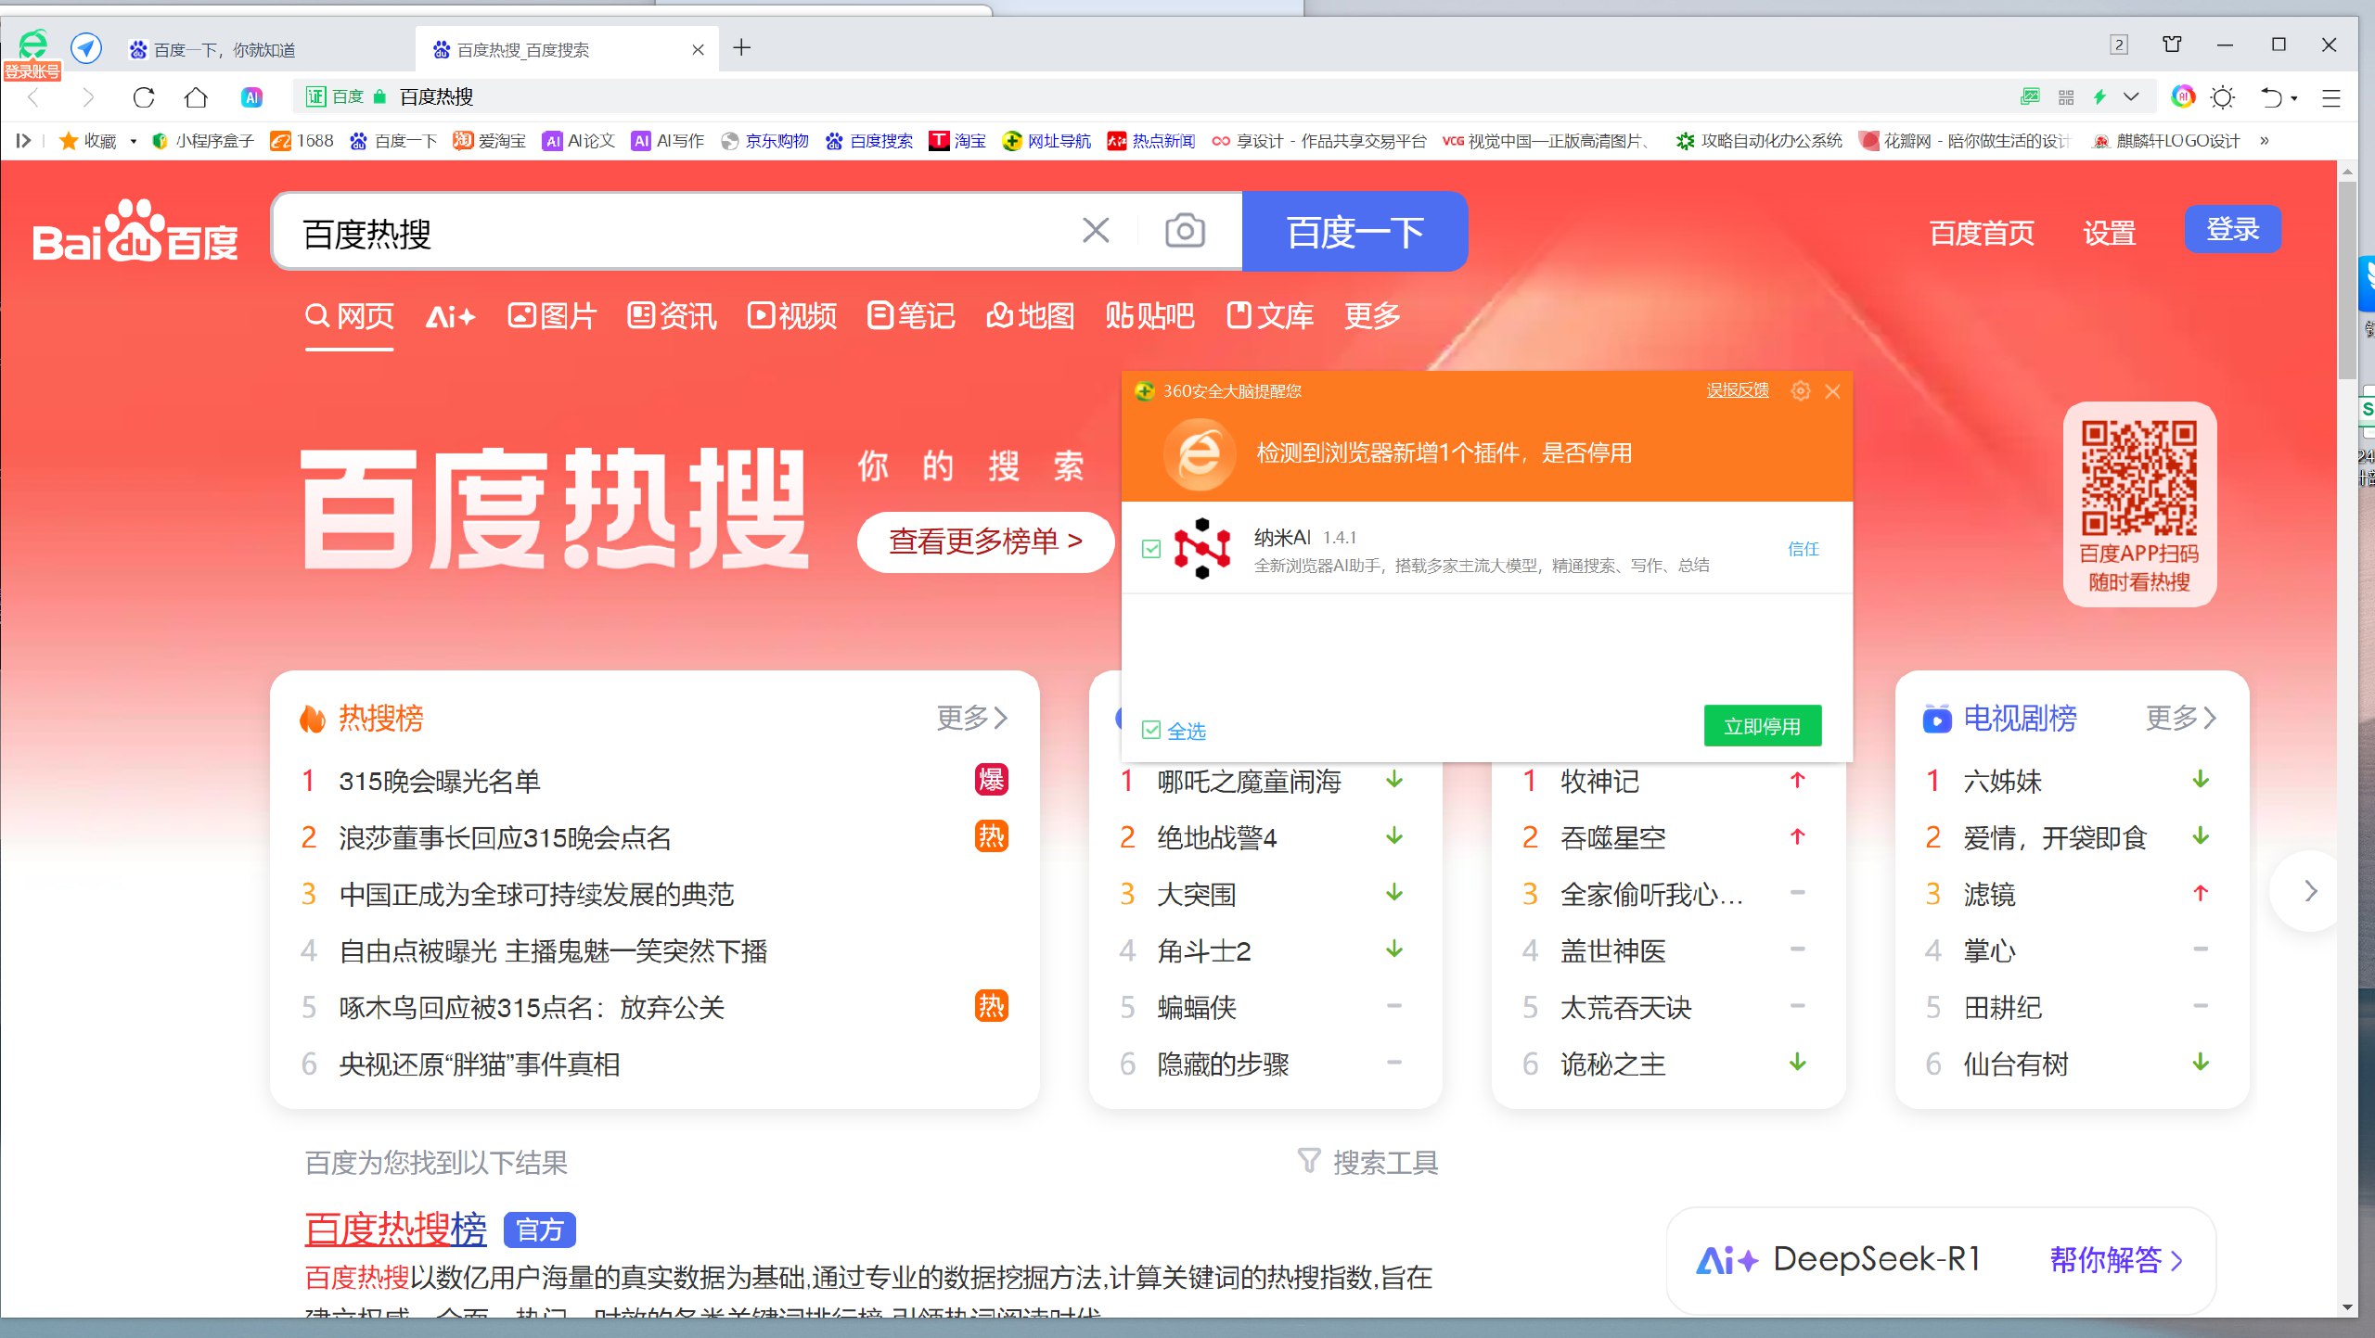The height and width of the screenshot is (1338, 2375).
Task: Open the 地图 search tab
Action: point(1031,316)
